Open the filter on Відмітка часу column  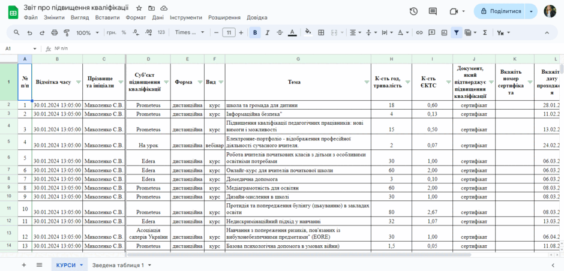coord(79,82)
